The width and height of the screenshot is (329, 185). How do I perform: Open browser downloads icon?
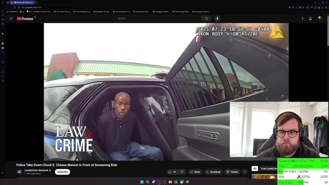[x=322, y=7]
